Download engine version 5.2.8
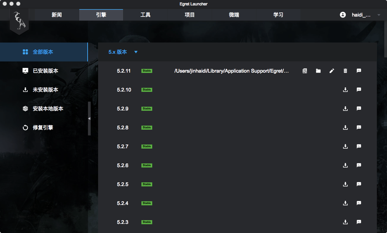This screenshot has height=233, width=387. pyautogui.click(x=345, y=128)
